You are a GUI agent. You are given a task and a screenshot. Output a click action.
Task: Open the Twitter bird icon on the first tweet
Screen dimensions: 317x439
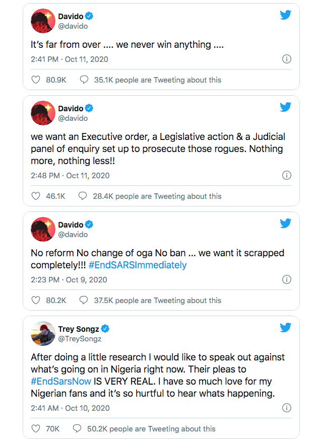[285, 15]
